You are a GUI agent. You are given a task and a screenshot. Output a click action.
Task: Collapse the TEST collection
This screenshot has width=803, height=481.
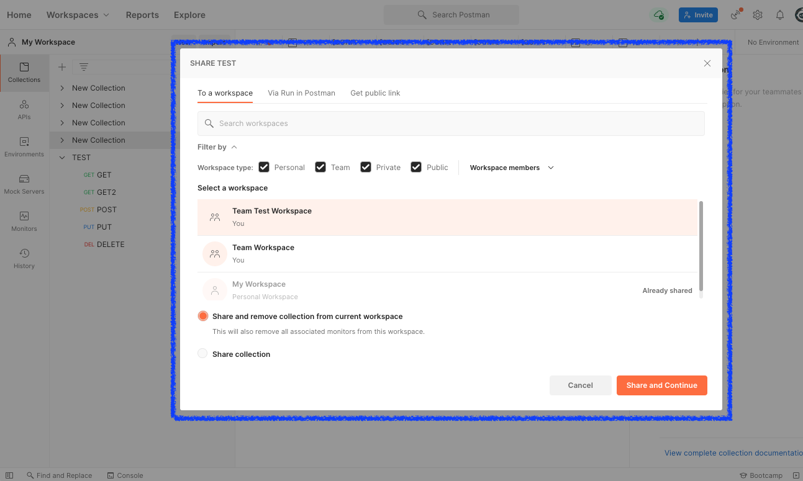pos(62,158)
